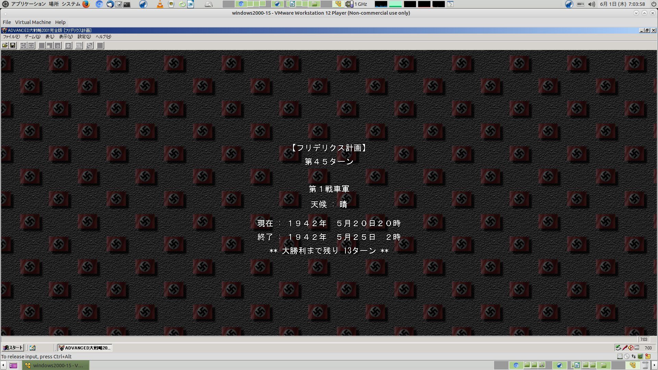Open システム menu in top panel
Image resolution: width=658 pixels, height=370 pixels.
71,4
